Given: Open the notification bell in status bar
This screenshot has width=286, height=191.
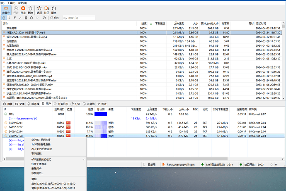Looking at the screenshot, I should [271, 165].
